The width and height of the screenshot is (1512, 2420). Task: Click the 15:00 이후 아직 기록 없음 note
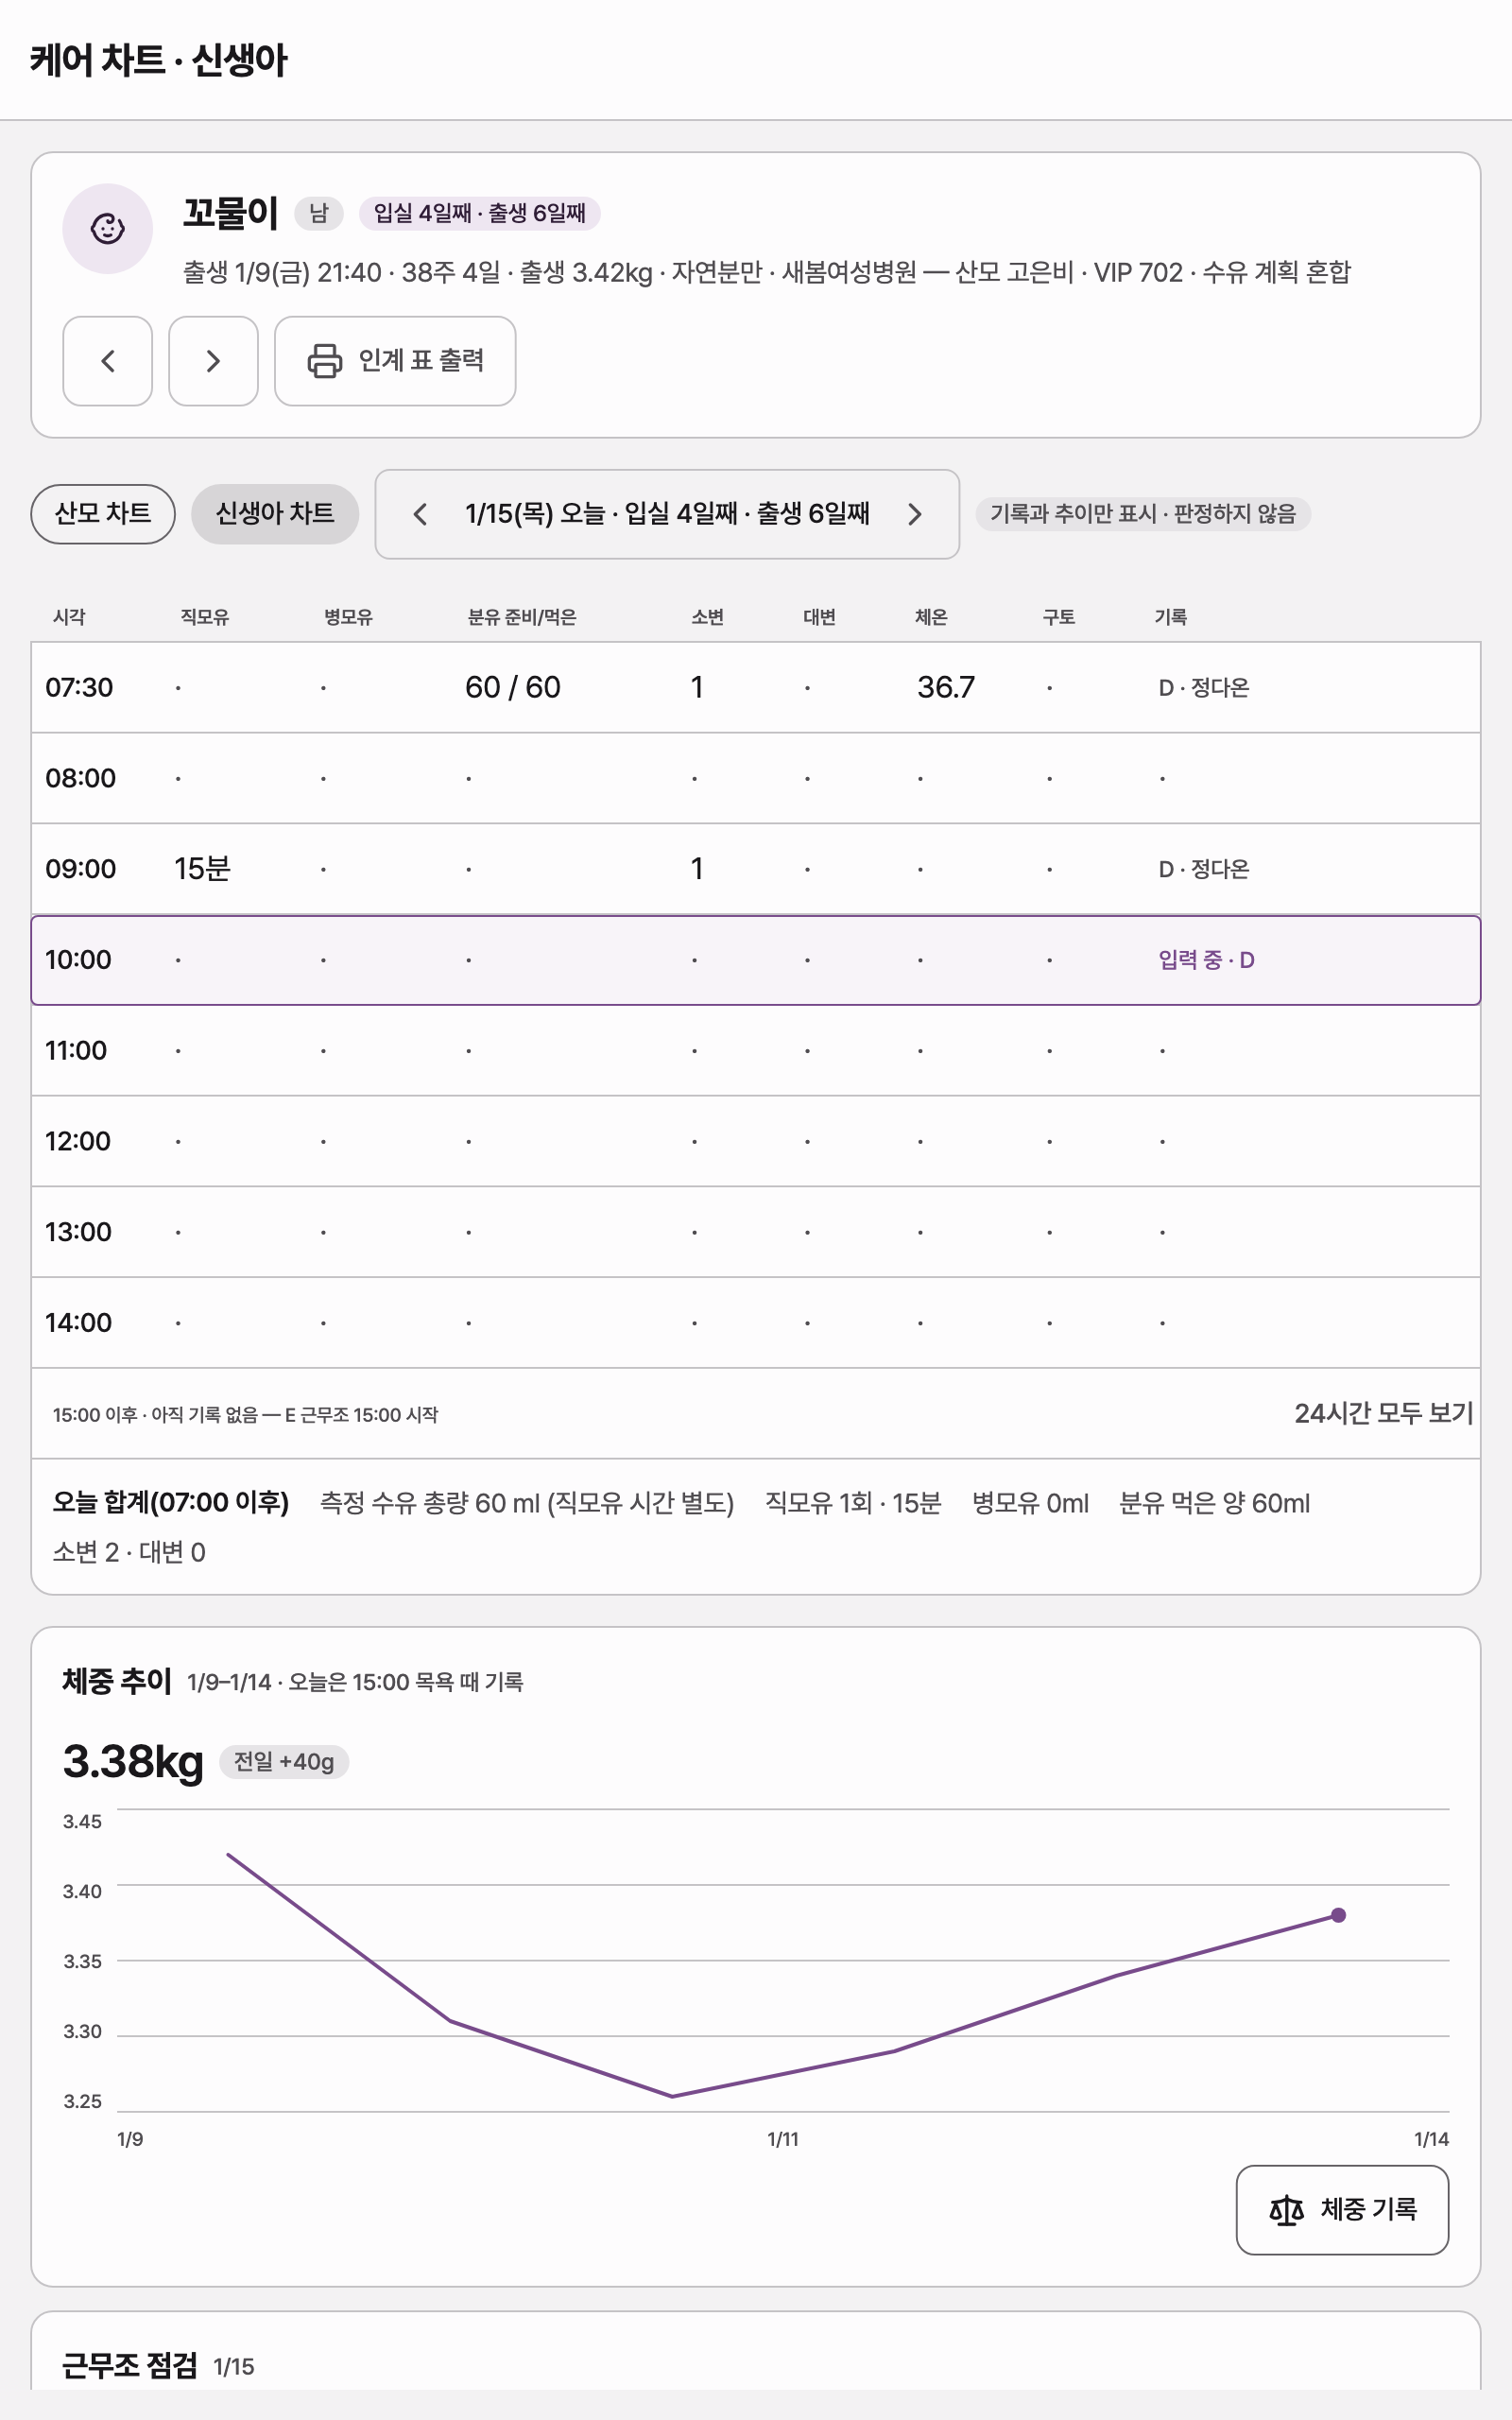click(x=246, y=1415)
